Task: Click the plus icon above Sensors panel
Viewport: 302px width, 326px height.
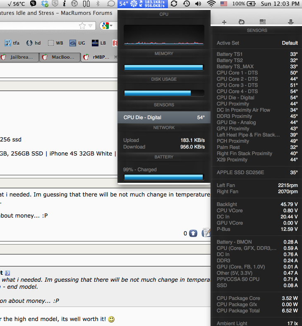Action: point(224,22)
